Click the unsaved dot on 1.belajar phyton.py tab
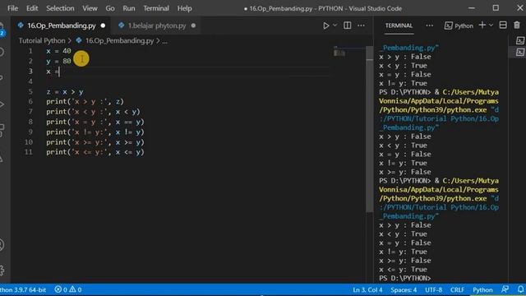 click(193, 25)
